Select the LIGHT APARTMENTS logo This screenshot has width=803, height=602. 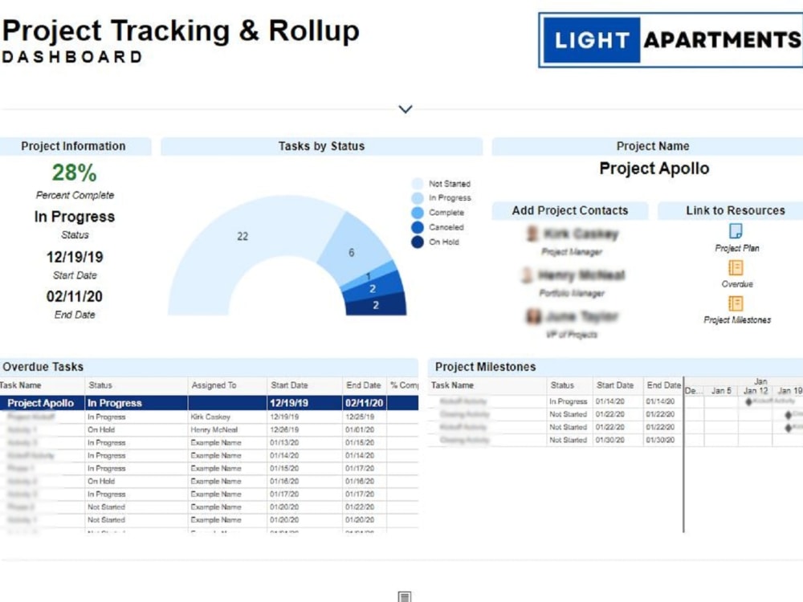point(670,39)
